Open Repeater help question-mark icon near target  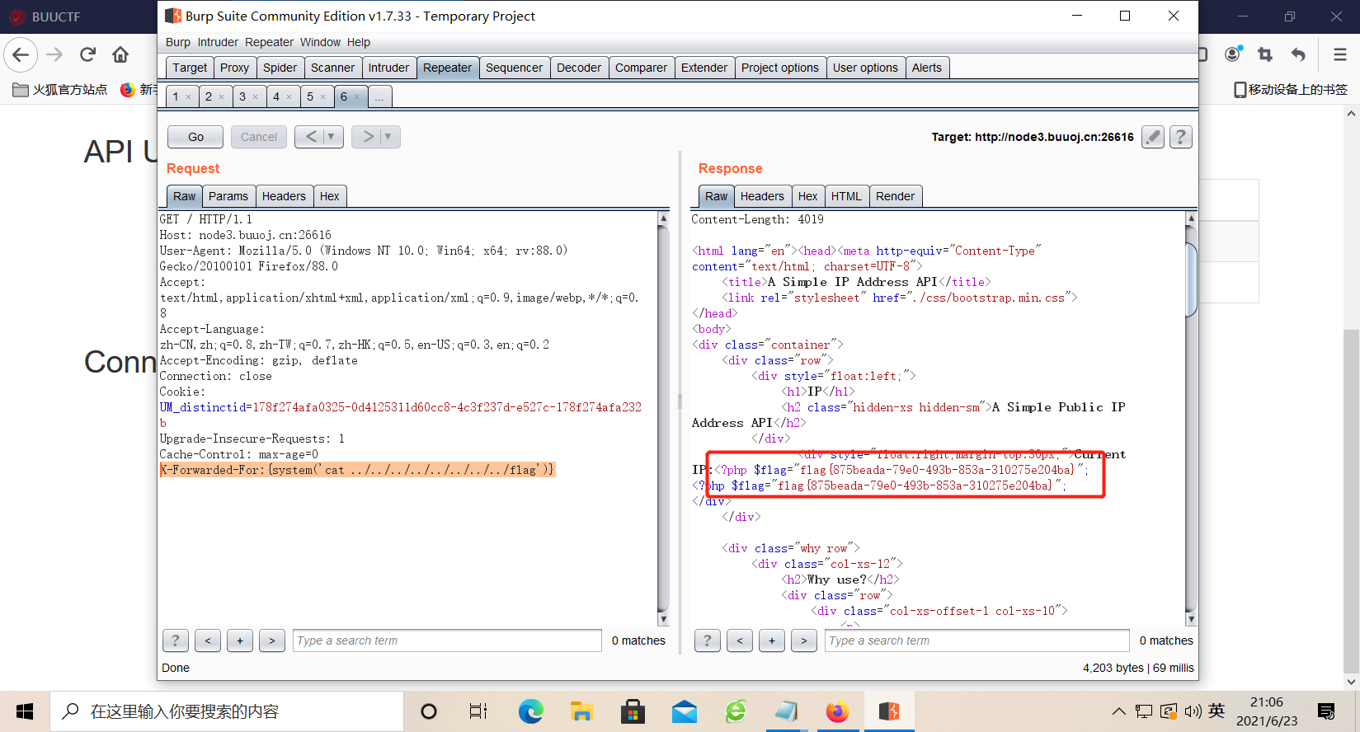click(x=1181, y=137)
